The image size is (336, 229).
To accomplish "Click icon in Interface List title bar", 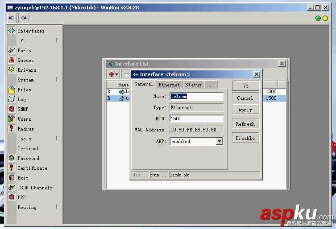I will tap(110, 64).
